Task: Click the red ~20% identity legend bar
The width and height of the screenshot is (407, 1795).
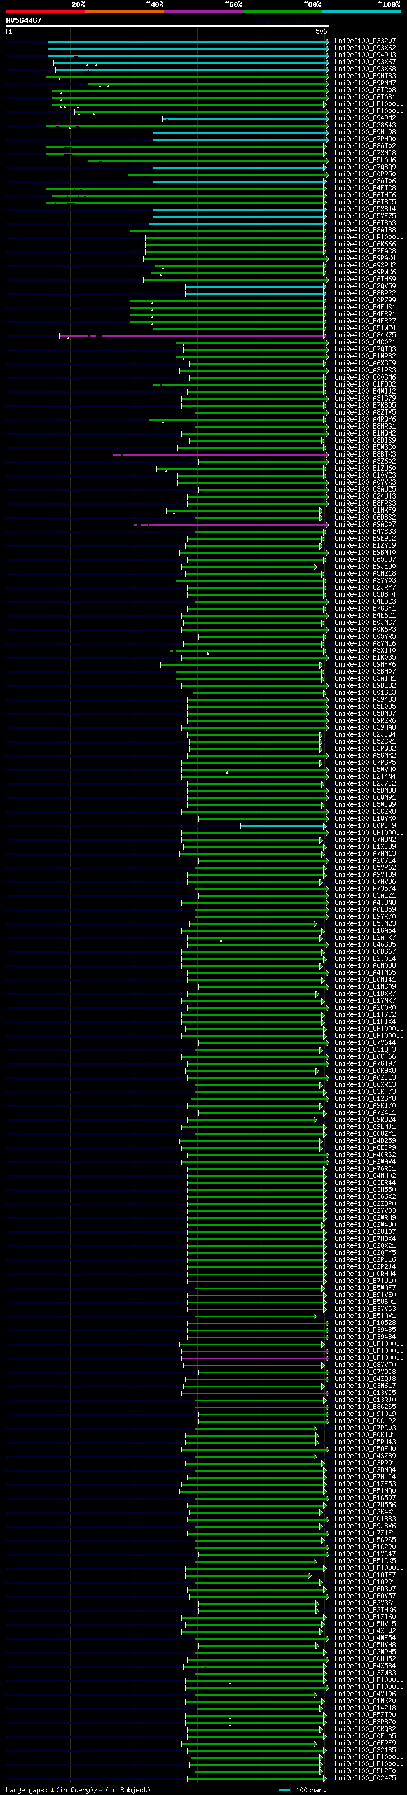Action: point(46,11)
